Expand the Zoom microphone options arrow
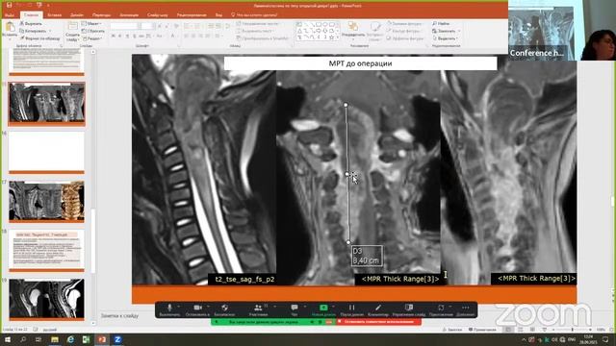Image resolution: width=616 pixels, height=346 pixels. [x=179, y=307]
